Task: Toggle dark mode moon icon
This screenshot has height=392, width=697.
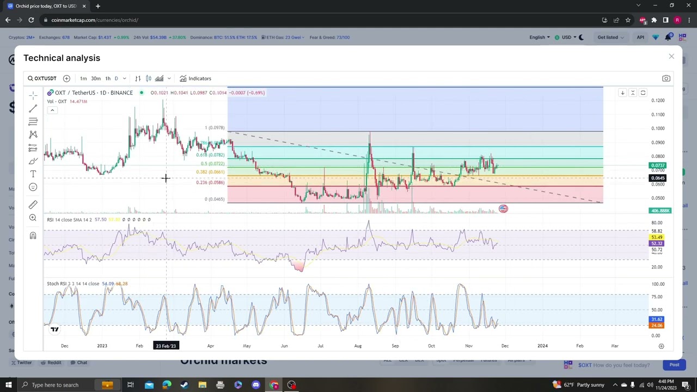Action: pyautogui.click(x=581, y=38)
